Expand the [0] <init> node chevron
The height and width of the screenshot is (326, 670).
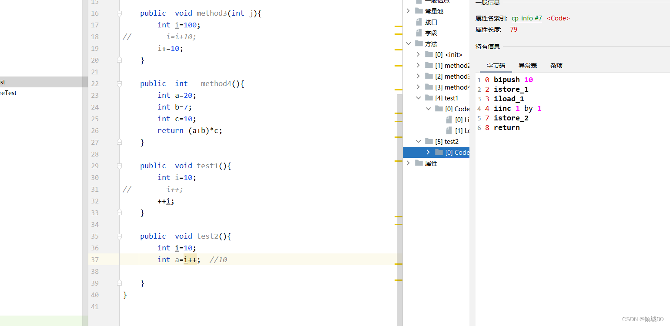coord(418,54)
